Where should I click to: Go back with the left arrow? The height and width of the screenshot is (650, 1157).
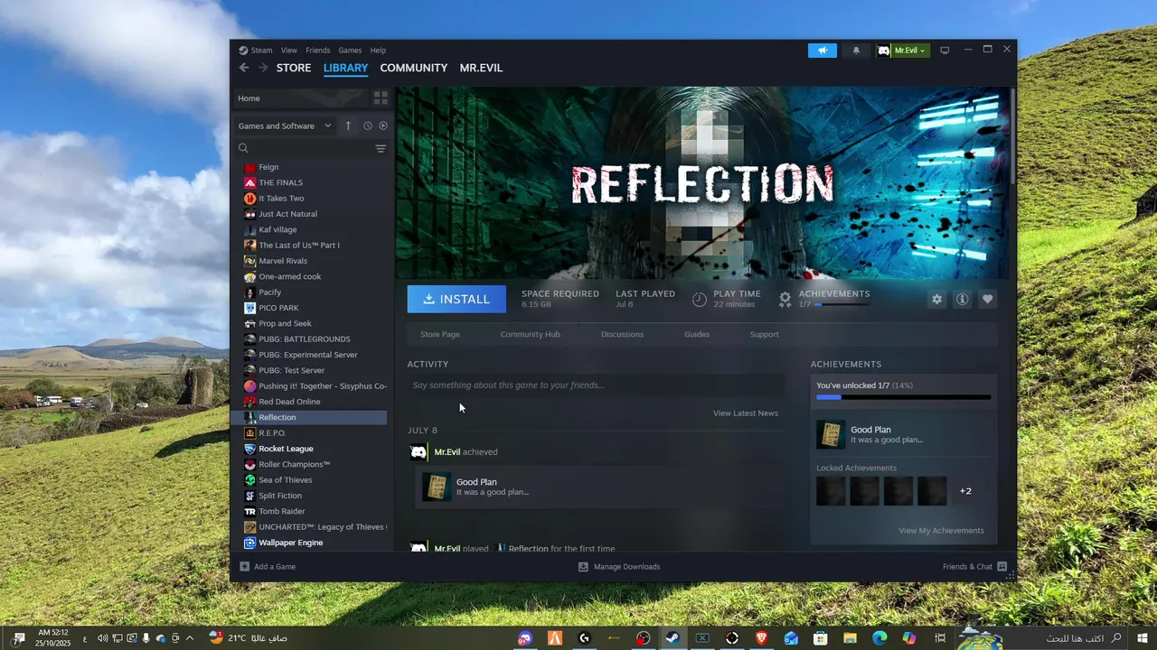(x=244, y=68)
